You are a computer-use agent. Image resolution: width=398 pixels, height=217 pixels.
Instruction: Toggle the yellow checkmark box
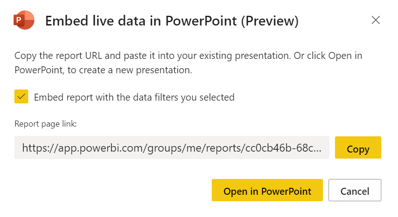21,96
